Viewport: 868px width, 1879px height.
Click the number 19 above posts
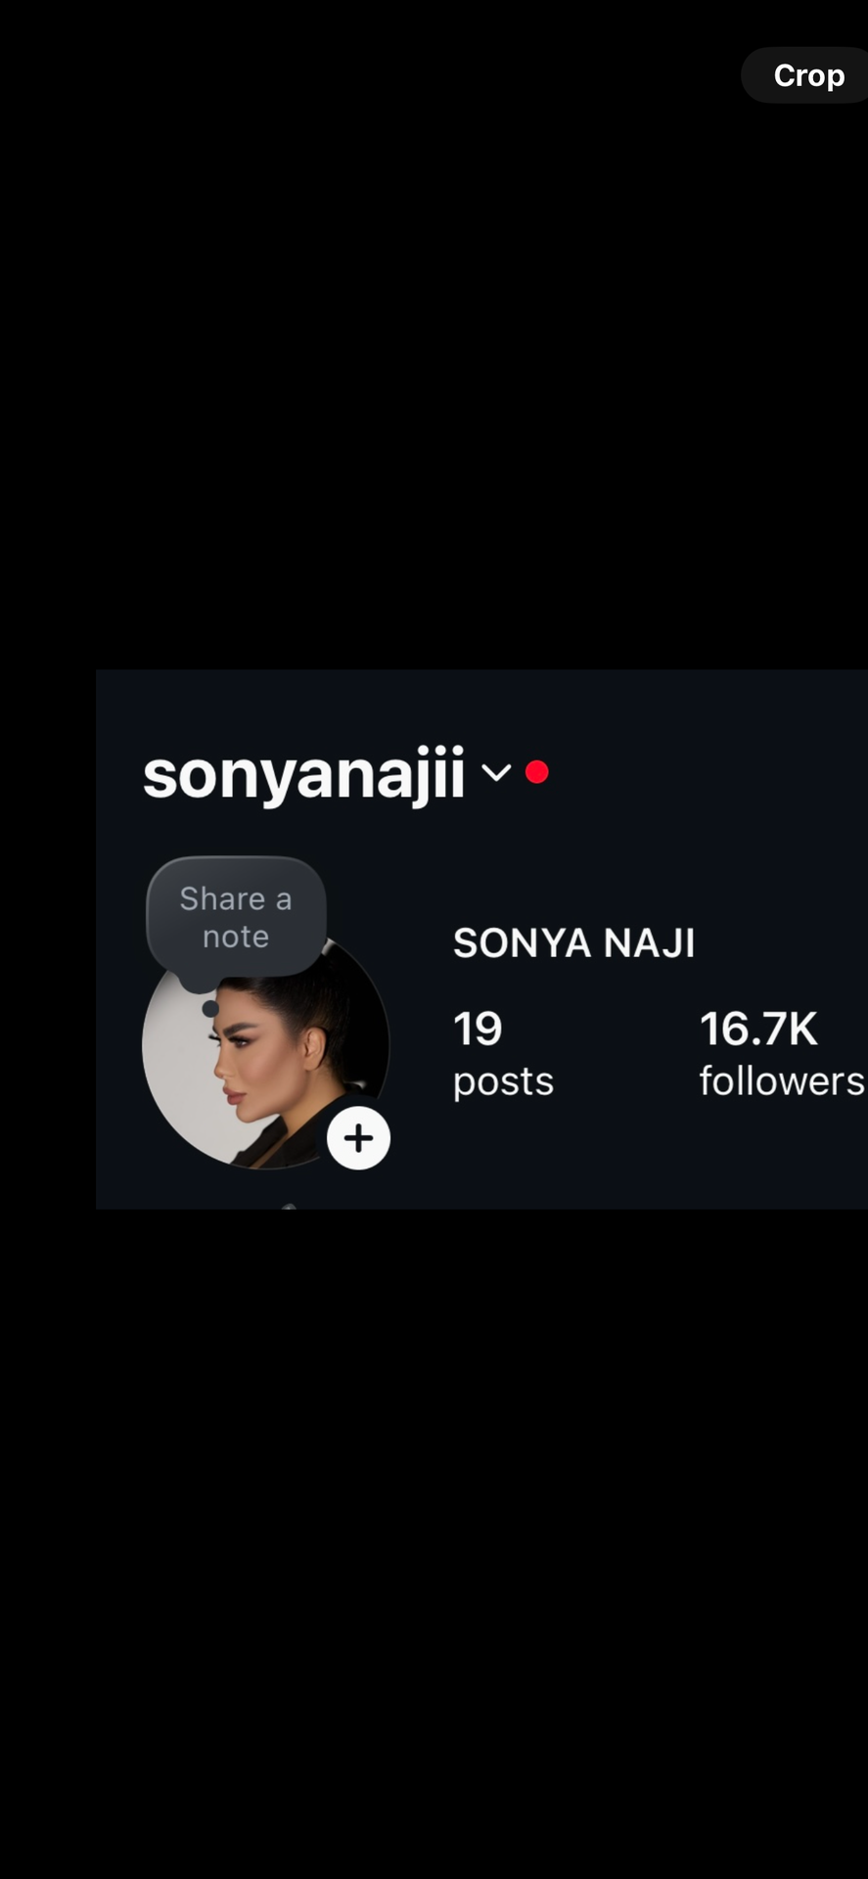coord(478,1029)
